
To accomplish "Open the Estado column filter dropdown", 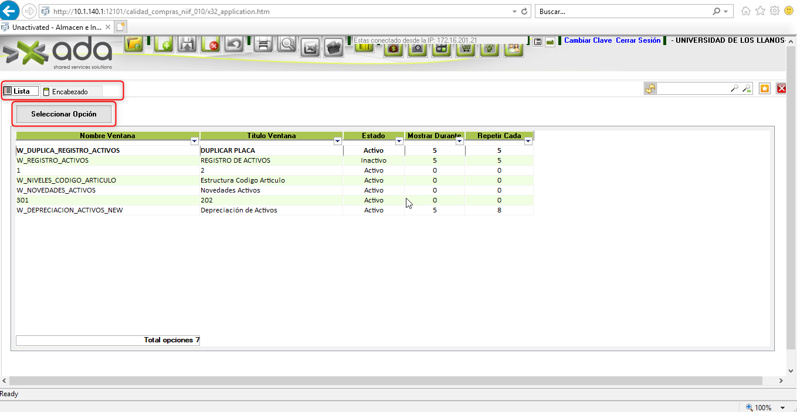I will point(399,141).
